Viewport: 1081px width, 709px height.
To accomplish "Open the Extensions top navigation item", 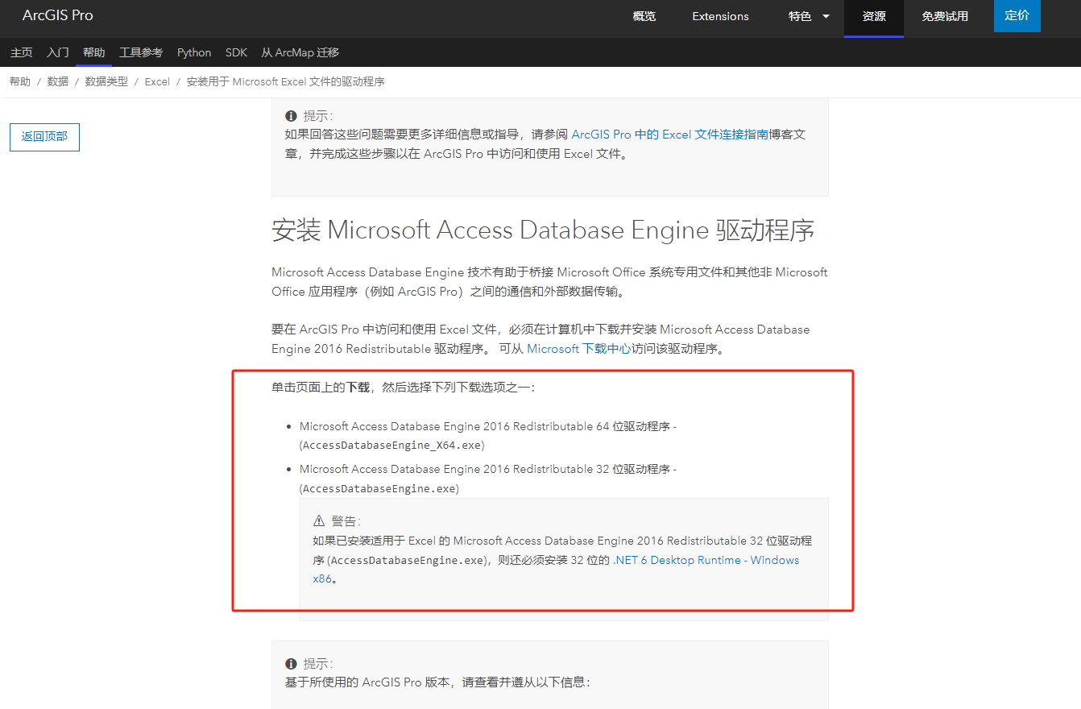I will tap(720, 16).
